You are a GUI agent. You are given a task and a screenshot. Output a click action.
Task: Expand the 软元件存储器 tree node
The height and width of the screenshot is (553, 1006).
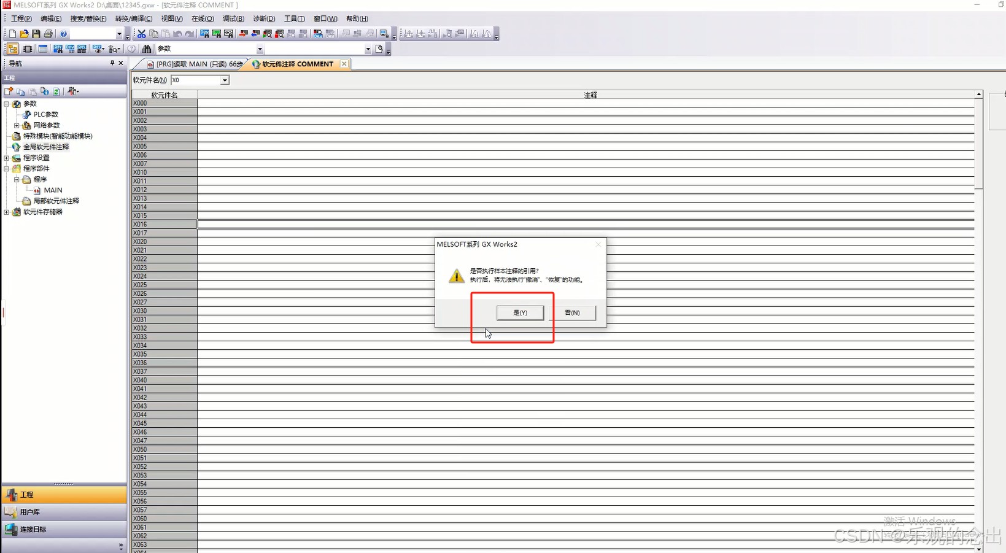tap(7, 212)
